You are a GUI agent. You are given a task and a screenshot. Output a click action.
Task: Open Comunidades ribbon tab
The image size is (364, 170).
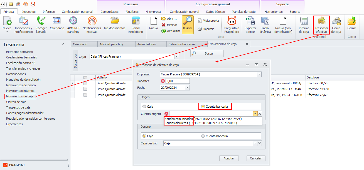(x=109, y=12)
